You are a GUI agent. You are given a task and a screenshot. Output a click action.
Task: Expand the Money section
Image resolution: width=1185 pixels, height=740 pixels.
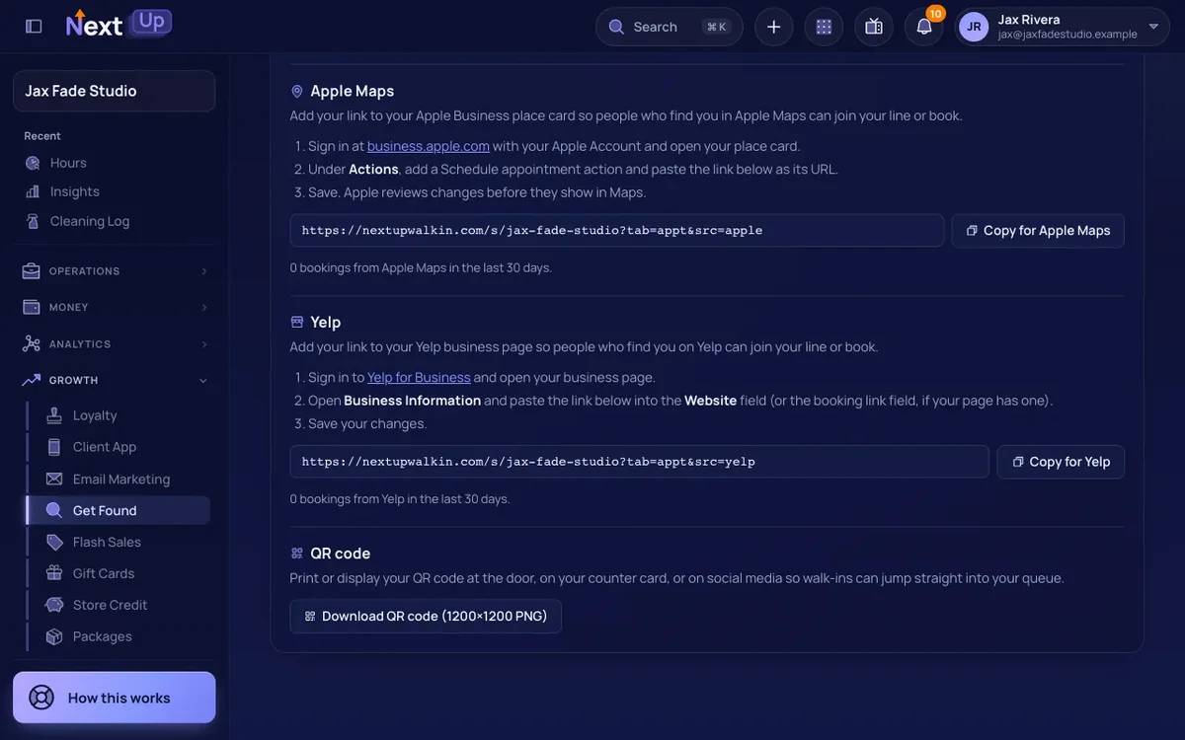[115, 308]
